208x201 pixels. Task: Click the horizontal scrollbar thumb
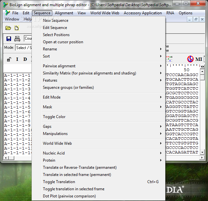coord(11,158)
